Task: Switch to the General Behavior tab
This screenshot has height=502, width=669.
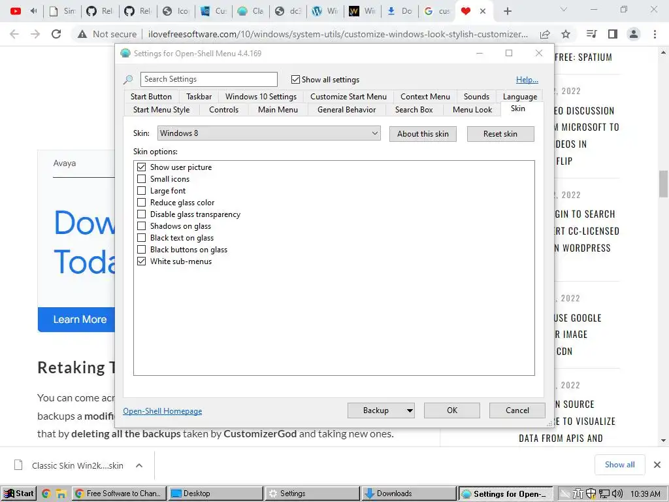Action: [346, 110]
